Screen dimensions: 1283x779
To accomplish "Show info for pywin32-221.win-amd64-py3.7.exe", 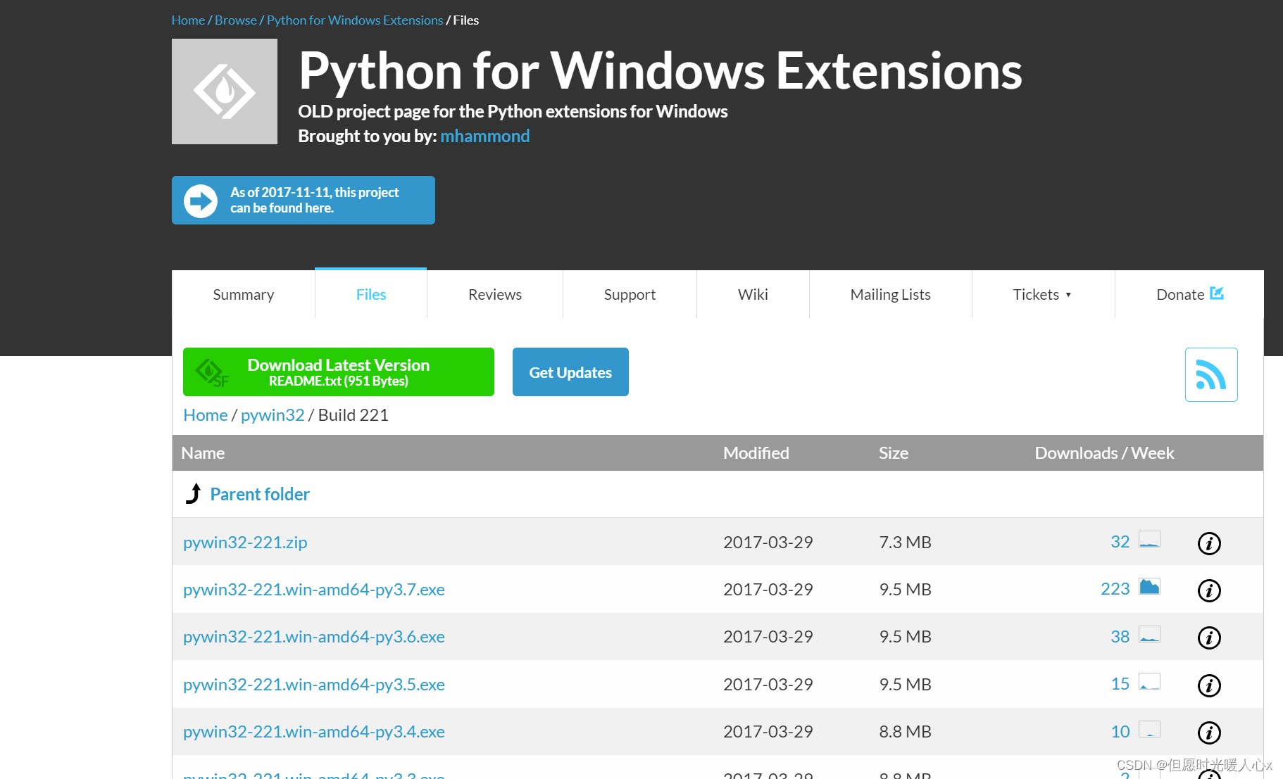I will click(1209, 590).
